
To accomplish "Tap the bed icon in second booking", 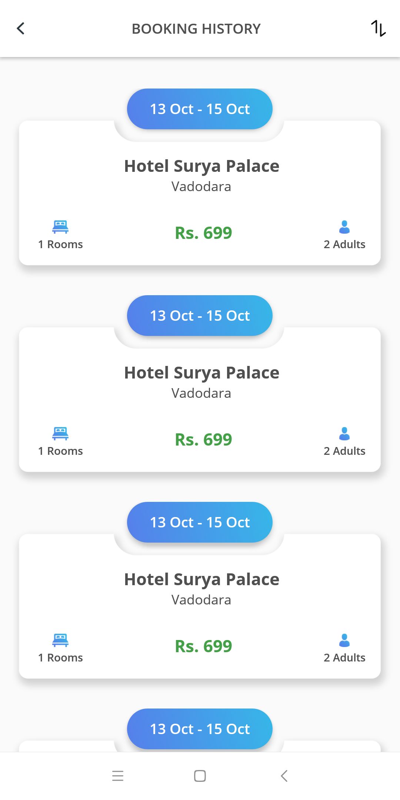I will [60, 433].
